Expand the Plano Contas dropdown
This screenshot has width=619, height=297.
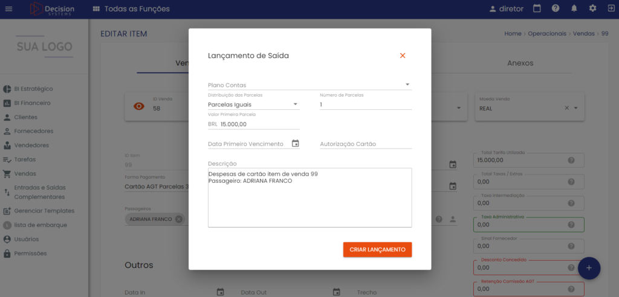310,85
